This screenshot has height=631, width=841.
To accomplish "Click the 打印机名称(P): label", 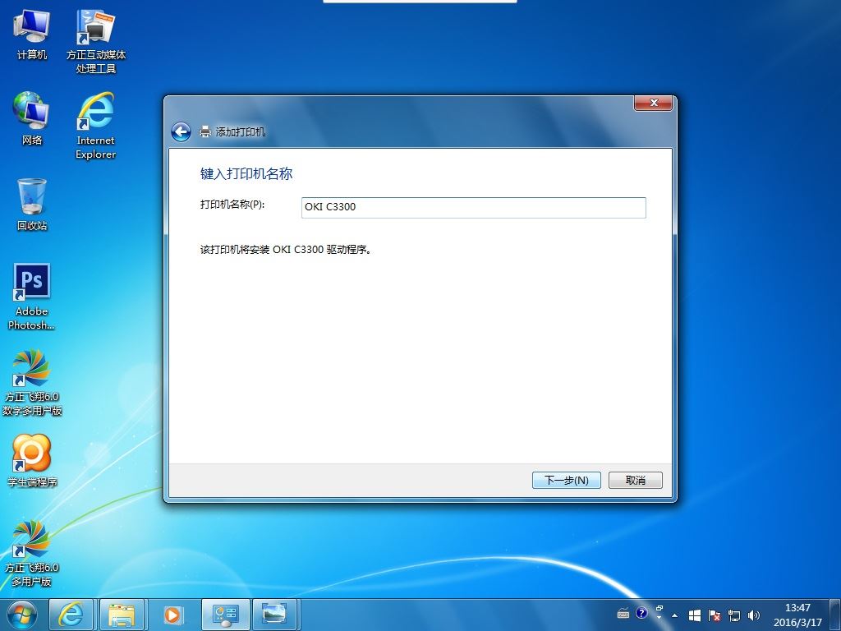I will point(232,205).
